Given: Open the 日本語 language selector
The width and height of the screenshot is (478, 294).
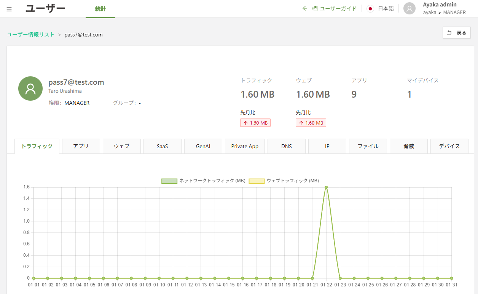Looking at the screenshot, I should 386,8.
